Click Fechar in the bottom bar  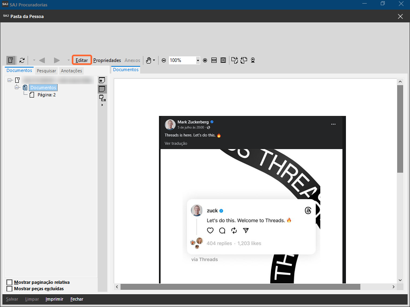(77, 299)
